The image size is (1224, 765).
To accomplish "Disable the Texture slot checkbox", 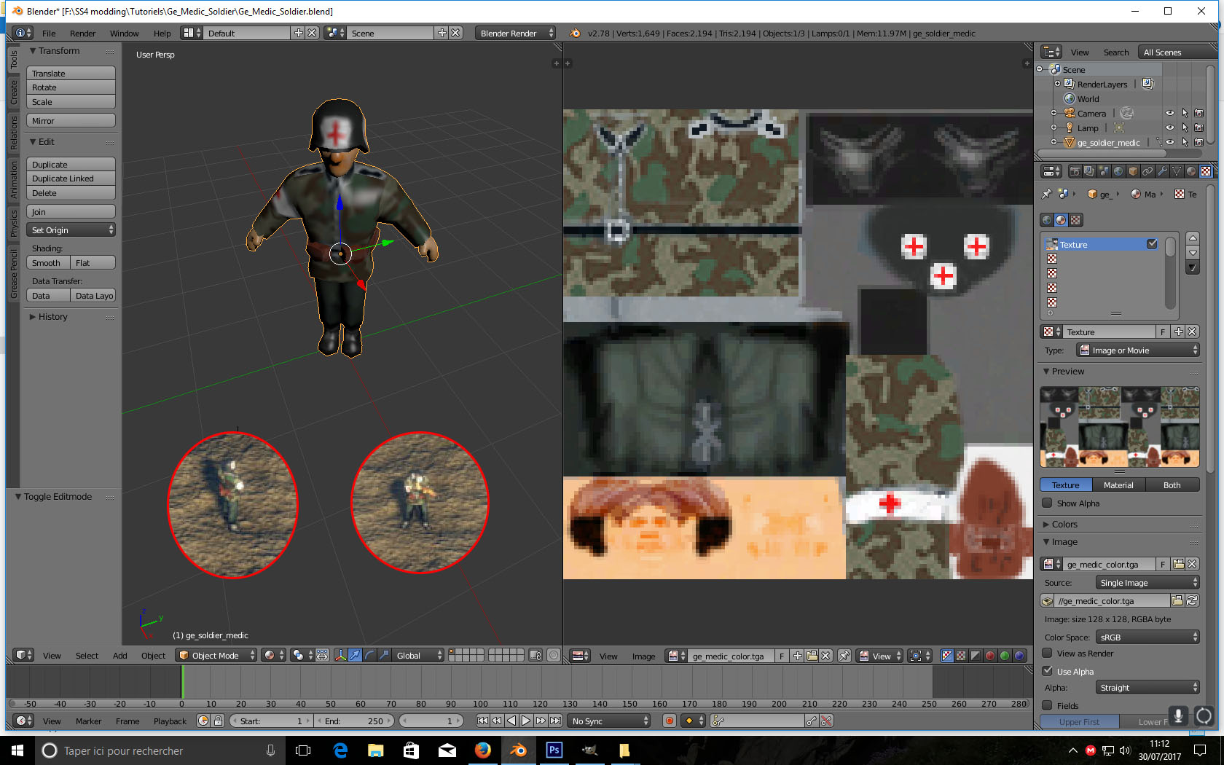I will [x=1152, y=244].
